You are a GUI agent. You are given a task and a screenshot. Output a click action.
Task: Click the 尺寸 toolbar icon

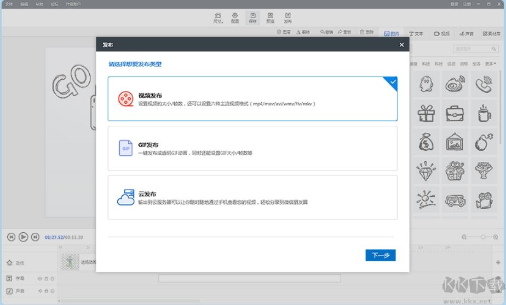click(x=218, y=18)
